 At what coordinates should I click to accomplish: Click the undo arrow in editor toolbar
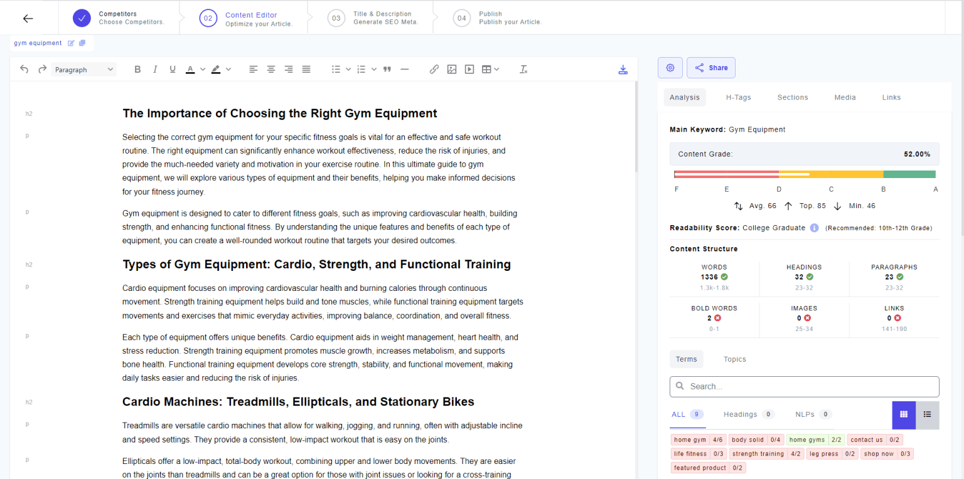click(x=24, y=70)
